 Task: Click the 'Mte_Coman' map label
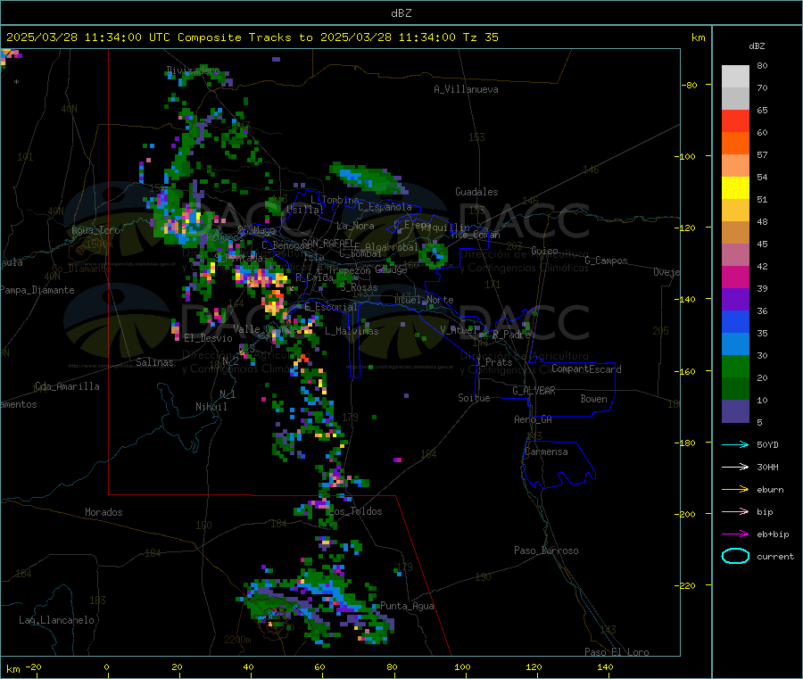[476, 235]
